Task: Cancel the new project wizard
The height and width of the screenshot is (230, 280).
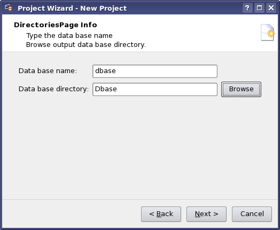Action: point(252,214)
